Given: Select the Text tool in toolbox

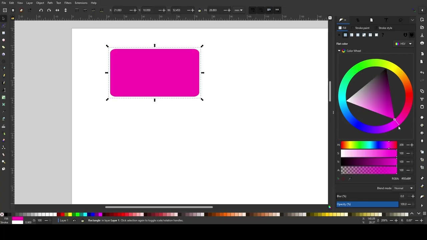Looking at the screenshot, I should coord(3,90).
